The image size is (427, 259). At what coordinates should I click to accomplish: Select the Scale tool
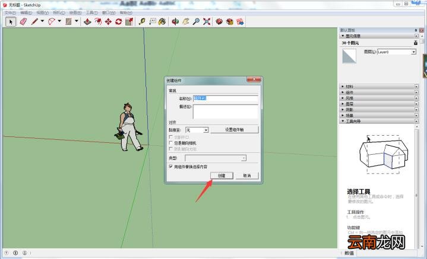pos(129,21)
